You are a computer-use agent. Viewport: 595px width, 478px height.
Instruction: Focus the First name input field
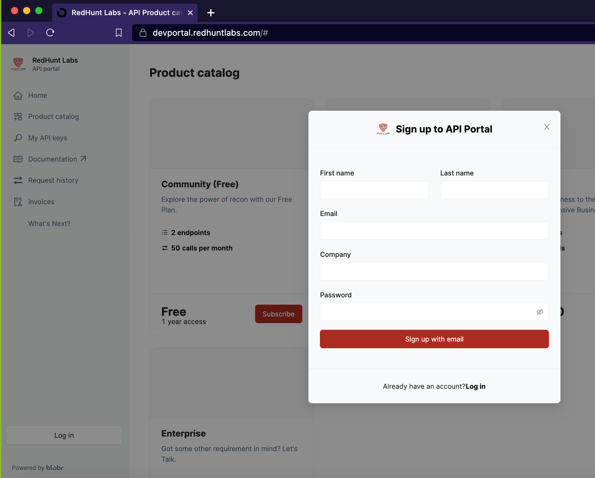click(374, 190)
